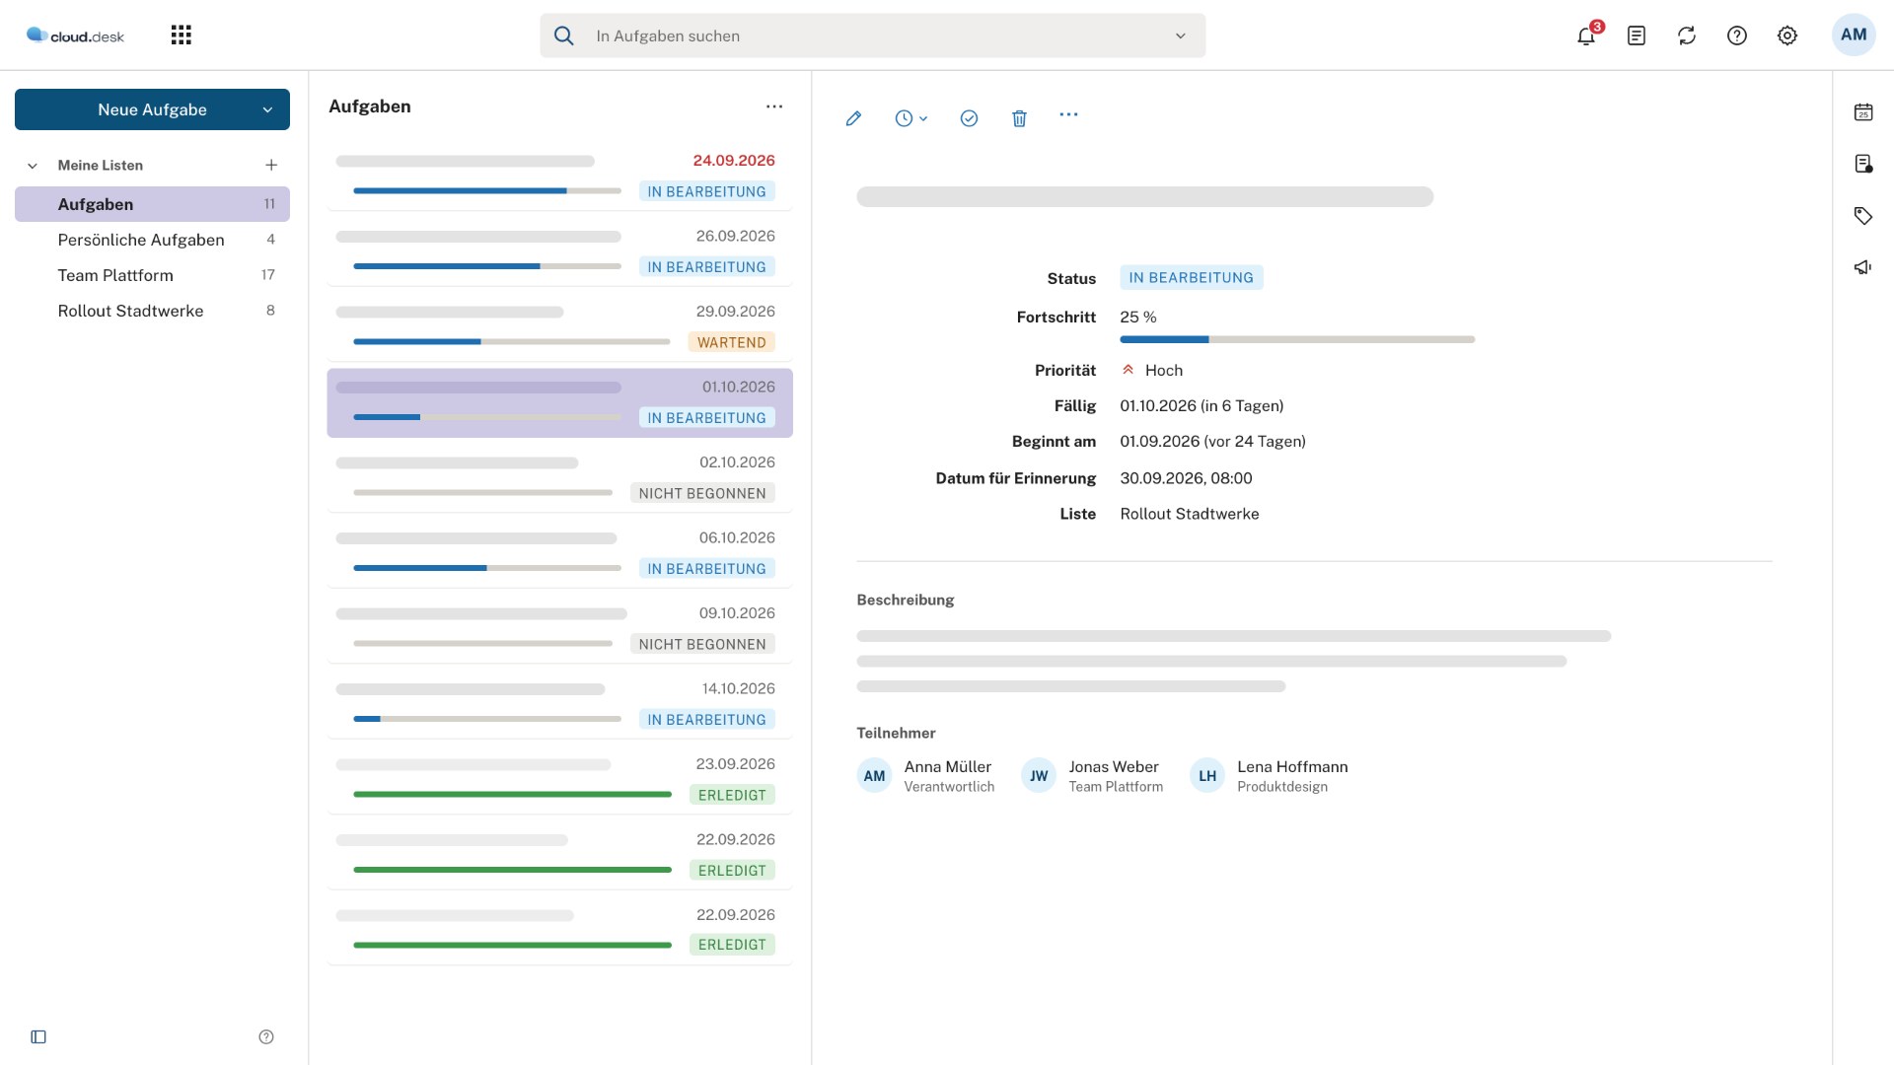The height and width of the screenshot is (1065, 1894).
Task: Expand Neue Aufgabe dropdown arrow
Action: tap(267, 109)
